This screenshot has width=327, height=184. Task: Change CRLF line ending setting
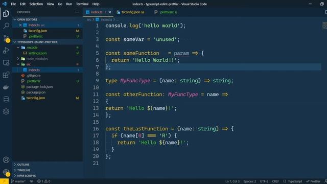(x=275, y=181)
